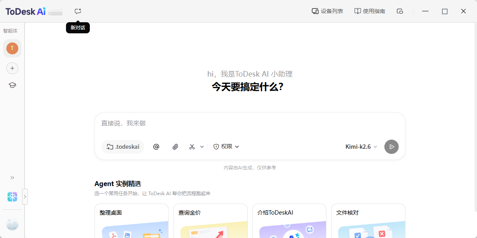The height and width of the screenshot is (238, 477).
Task: Open the gift box icon in sidebar
Action: tap(12, 197)
